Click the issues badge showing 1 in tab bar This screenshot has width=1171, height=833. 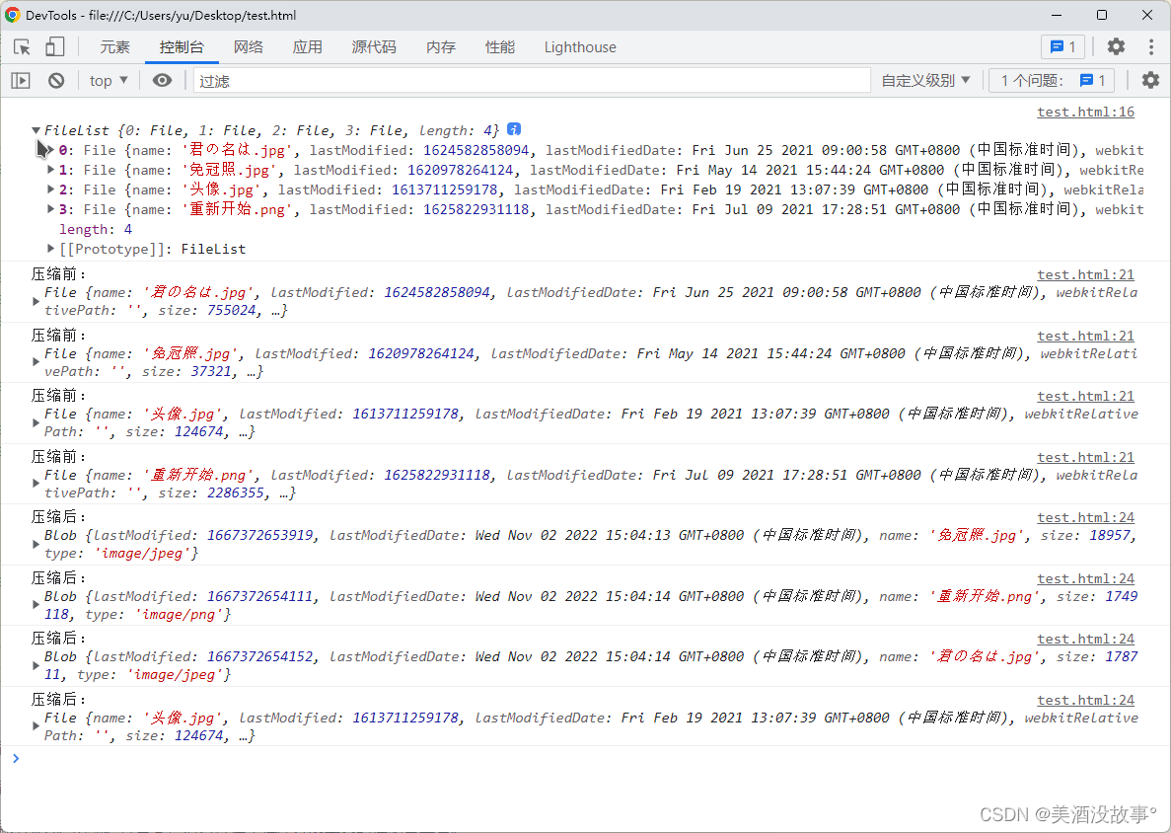point(1062,47)
